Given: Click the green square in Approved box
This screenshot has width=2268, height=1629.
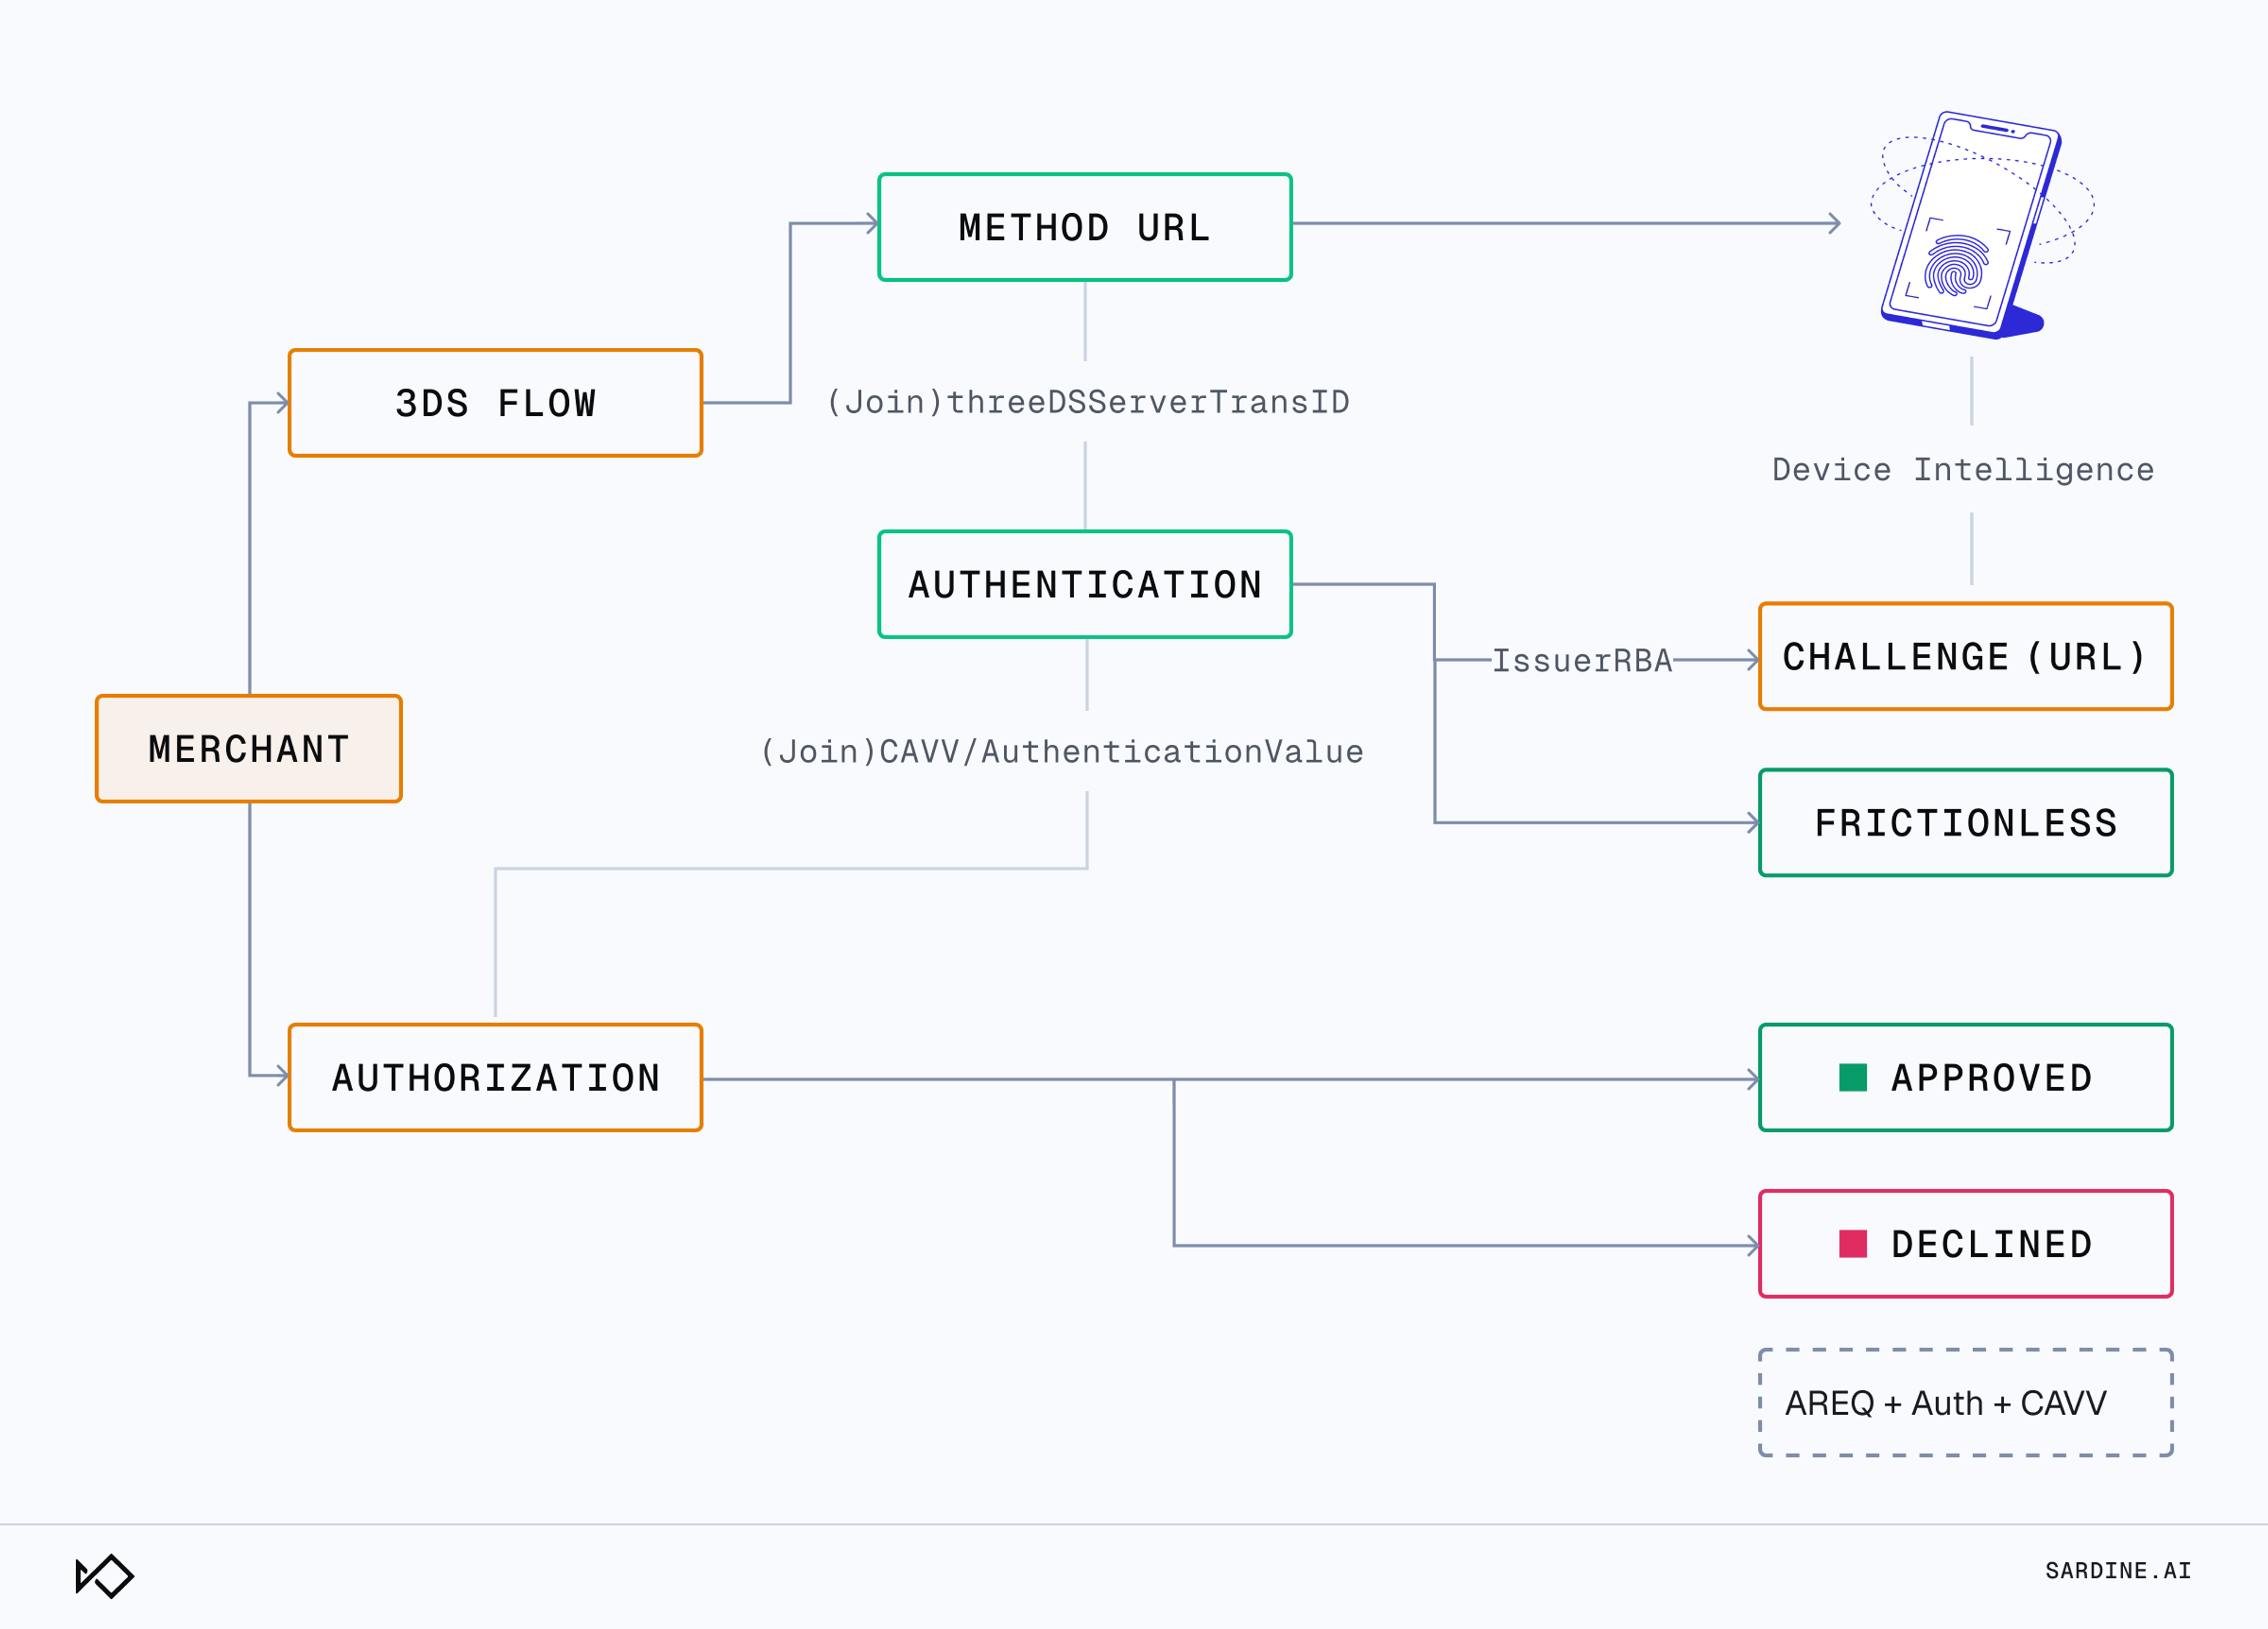Looking at the screenshot, I should [1852, 1077].
